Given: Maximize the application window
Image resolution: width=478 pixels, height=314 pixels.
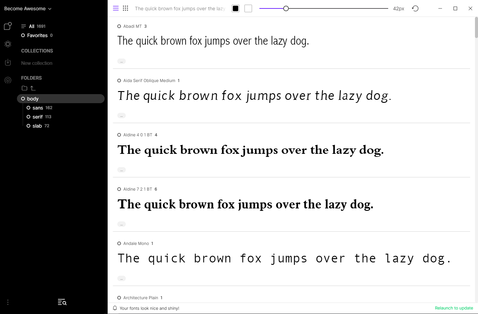Looking at the screenshot, I should point(455,8).
